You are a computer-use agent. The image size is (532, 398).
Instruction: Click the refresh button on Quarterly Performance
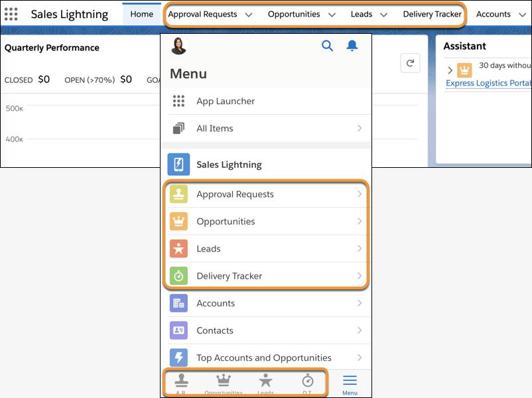tap(410, 63)
